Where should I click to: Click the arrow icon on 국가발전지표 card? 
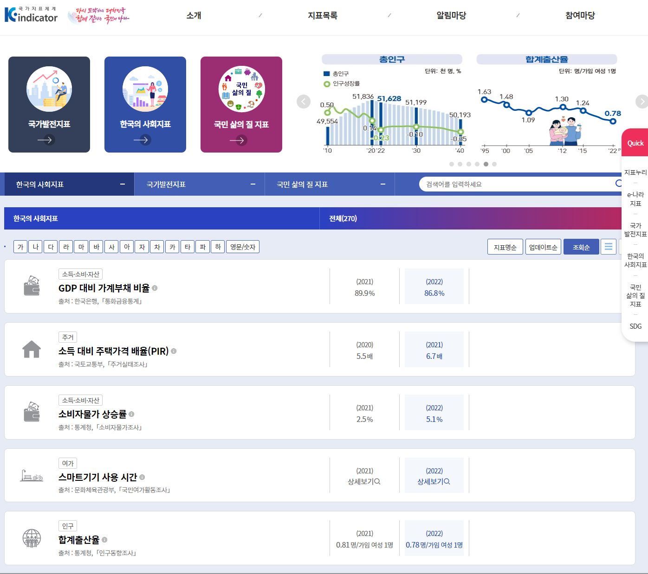46,140
